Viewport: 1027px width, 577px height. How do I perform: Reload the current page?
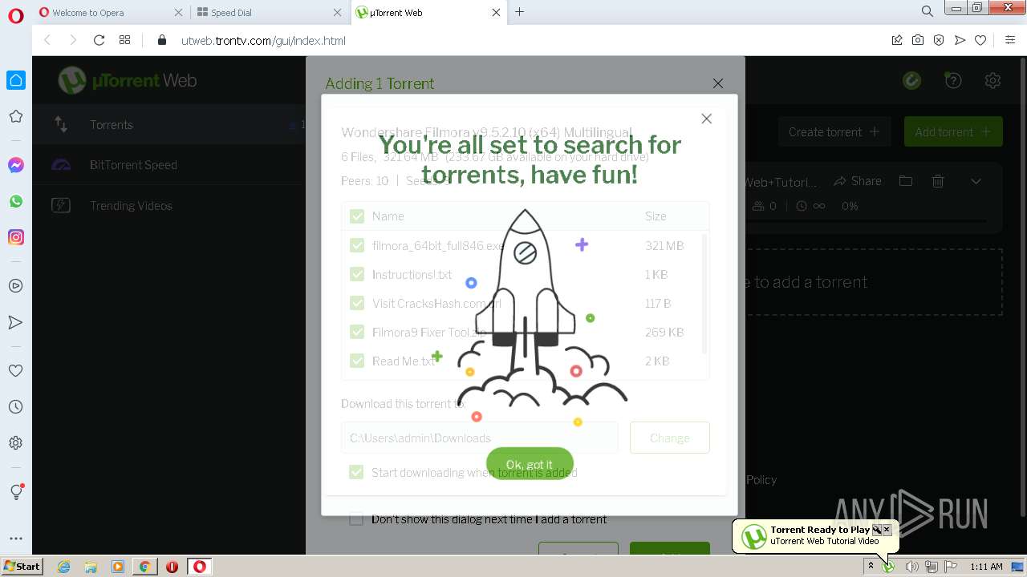99,40
